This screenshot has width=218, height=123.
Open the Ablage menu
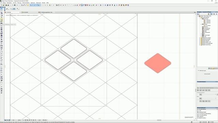[x=4, y=3]
